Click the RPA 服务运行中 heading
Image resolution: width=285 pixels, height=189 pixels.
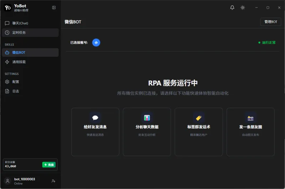(x=173, y=83)
